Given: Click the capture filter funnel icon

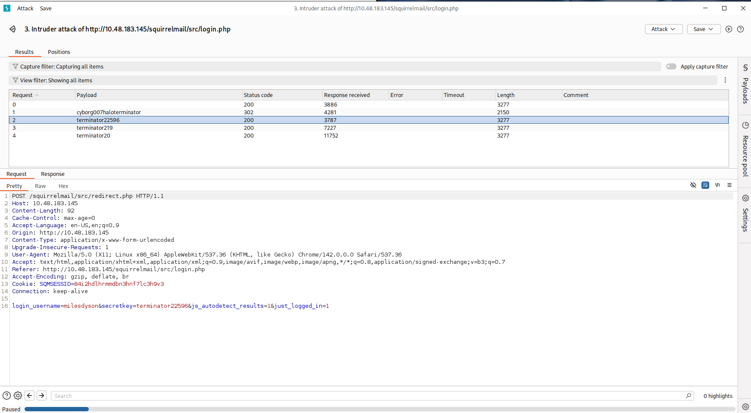Looking at the screenshot, I should tap(16, 66).
